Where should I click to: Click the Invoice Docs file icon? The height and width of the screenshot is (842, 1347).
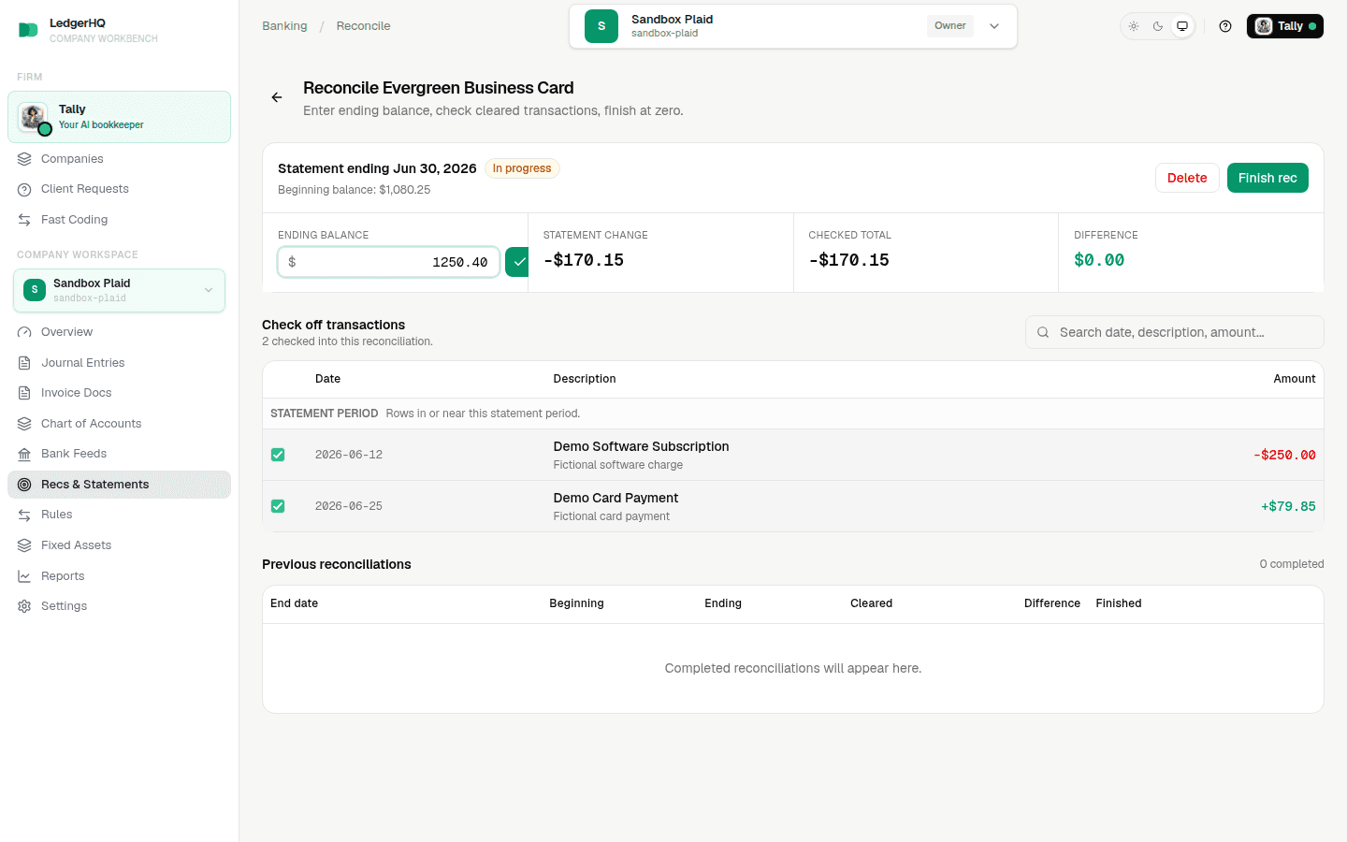click(x=24, y=393)
